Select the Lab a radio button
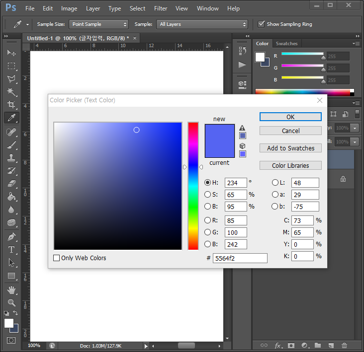The image size is (364, 352). point(275,195)
